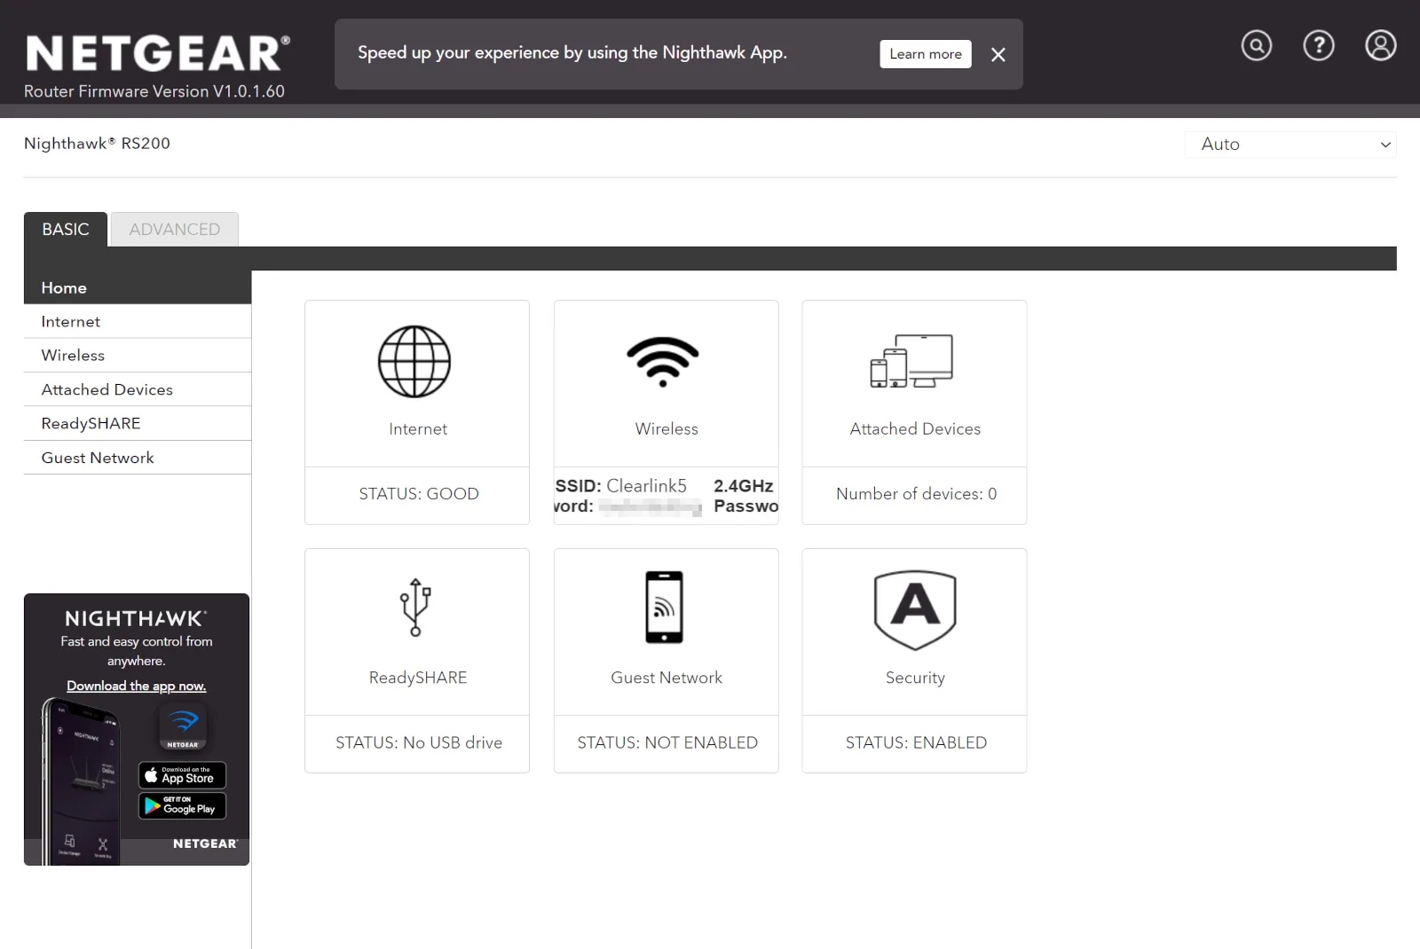
Task: Open ReadySHARE in the sidebar menu
Action: pos(138,423)
